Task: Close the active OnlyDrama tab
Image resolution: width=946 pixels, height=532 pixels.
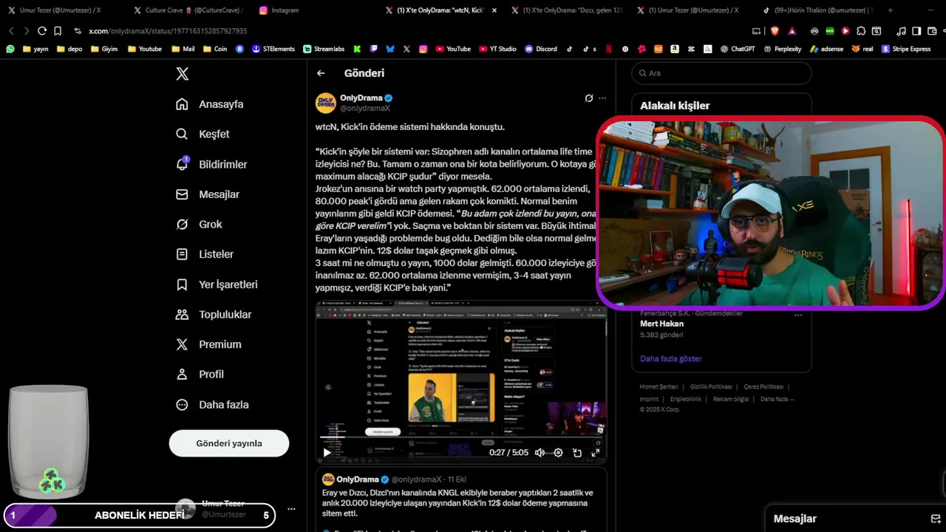Action: point(494,10)
